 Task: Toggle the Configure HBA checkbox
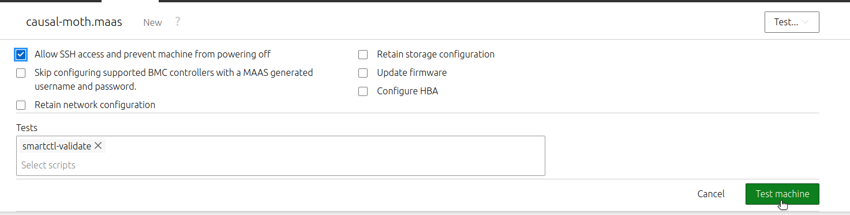point(363,91)
